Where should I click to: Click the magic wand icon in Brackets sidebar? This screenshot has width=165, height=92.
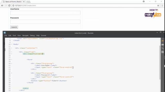[x=163, y=48]
